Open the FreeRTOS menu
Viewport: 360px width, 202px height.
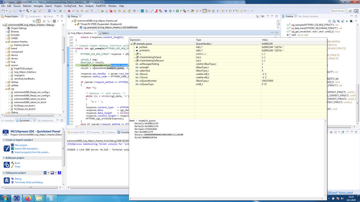(x=101, y=6)
